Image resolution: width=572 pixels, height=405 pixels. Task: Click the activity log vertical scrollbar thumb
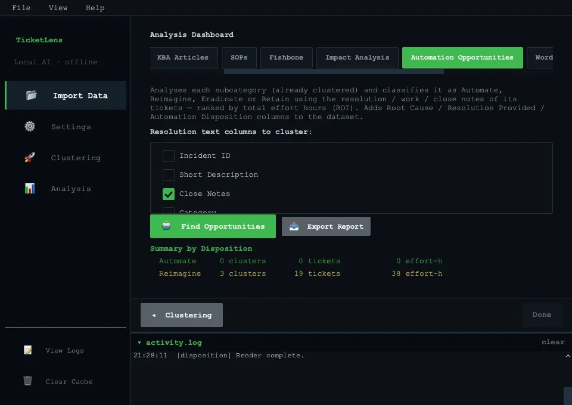pyautogui.click(x=568, y=396)
